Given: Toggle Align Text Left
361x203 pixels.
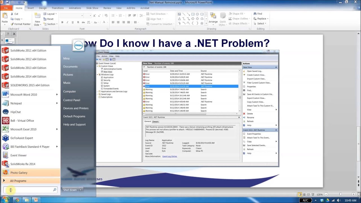Looking at the screenshot, I should 113,22.
